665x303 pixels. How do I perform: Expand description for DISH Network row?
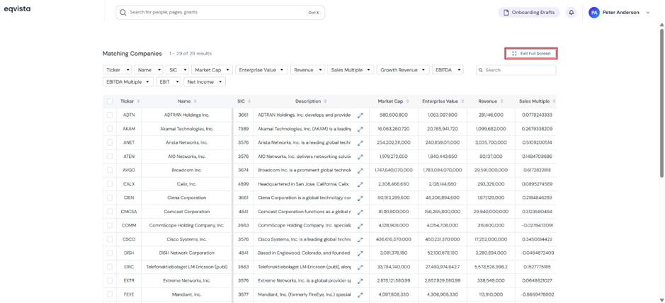tap(360, 253)
